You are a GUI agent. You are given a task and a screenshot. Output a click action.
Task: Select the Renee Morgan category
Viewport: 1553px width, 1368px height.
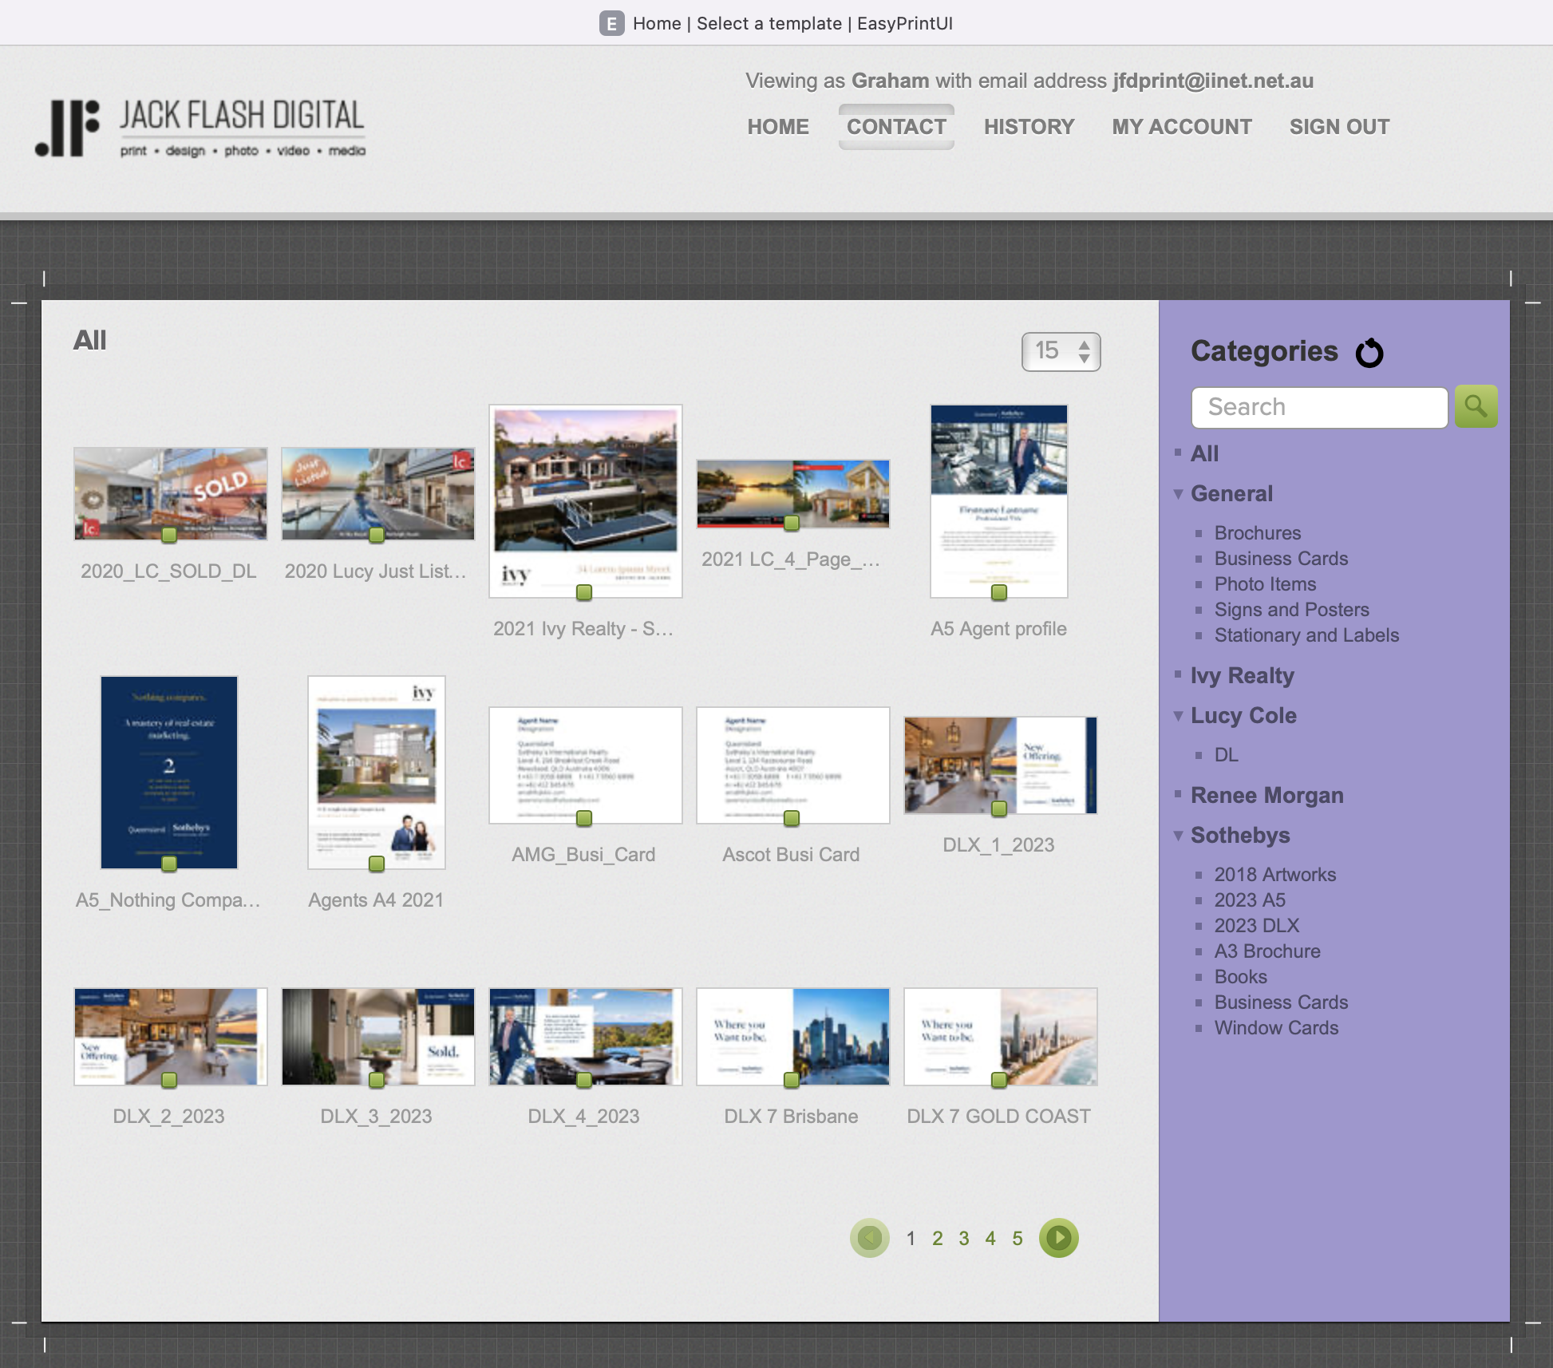tap(1267, 796)
